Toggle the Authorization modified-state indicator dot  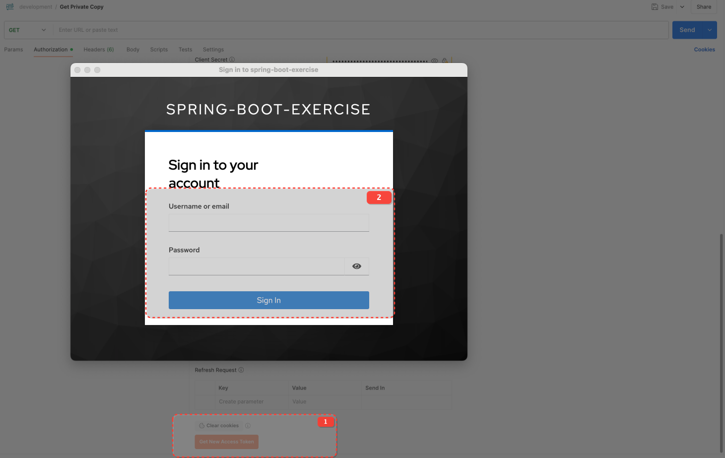71,50
